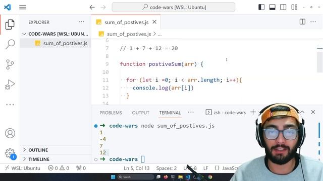Split the editor to the right
The width and height of the screenshot is (323, 181).
tap(302, 22)
